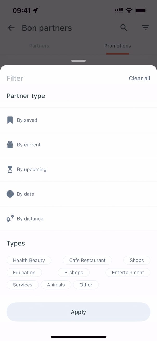Toggle the Shops type chip

137,260
